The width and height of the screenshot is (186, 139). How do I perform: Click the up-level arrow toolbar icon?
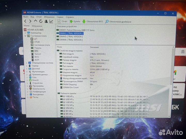click(x=36, y=21)
